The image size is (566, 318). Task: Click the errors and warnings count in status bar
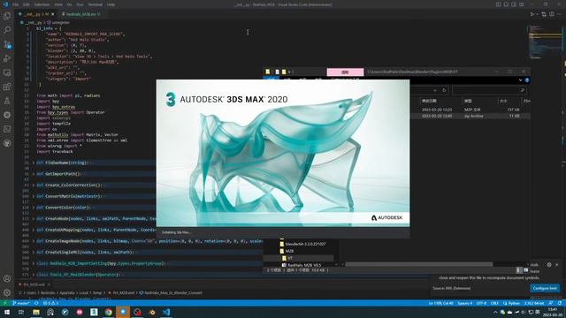coord(50,303)
